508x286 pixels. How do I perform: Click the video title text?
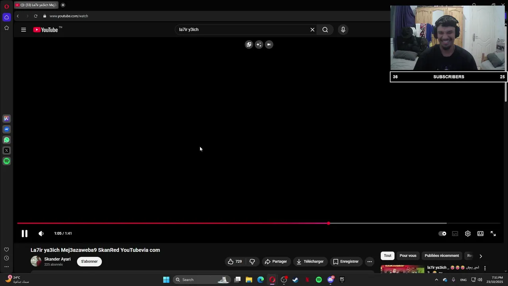coord(95,250)
